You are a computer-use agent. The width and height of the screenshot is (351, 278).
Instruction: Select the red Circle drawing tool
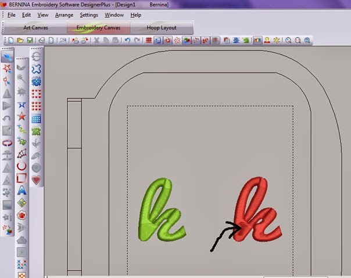click(x=22, y=166)
